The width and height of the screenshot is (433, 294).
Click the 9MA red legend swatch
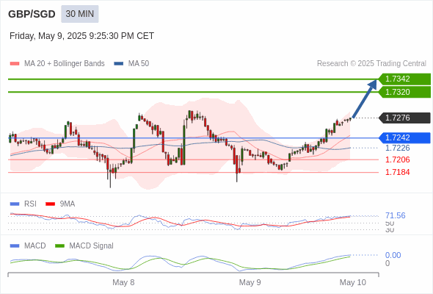[50, 204]
